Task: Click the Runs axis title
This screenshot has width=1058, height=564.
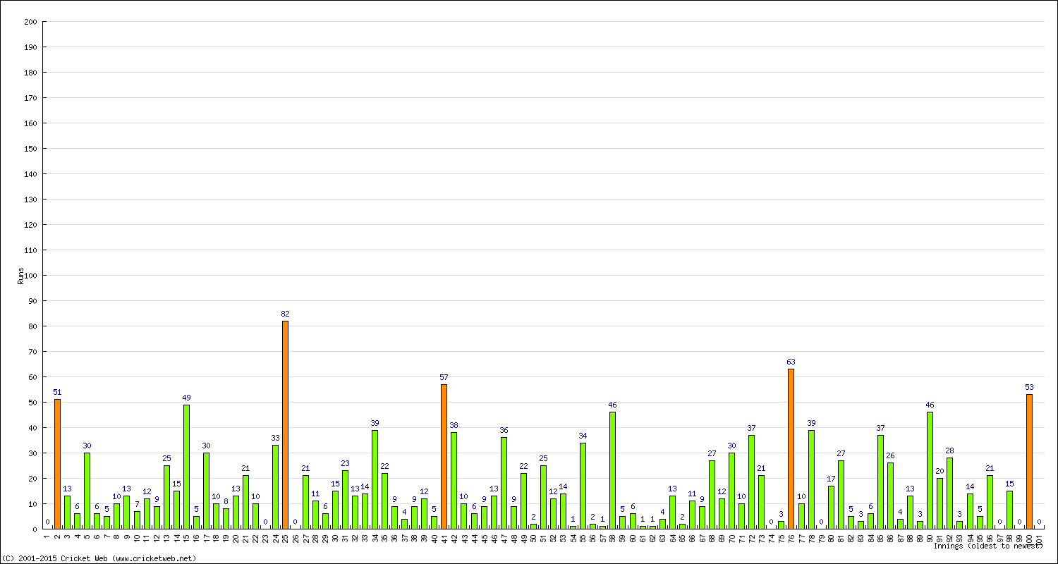Action: 21,276
